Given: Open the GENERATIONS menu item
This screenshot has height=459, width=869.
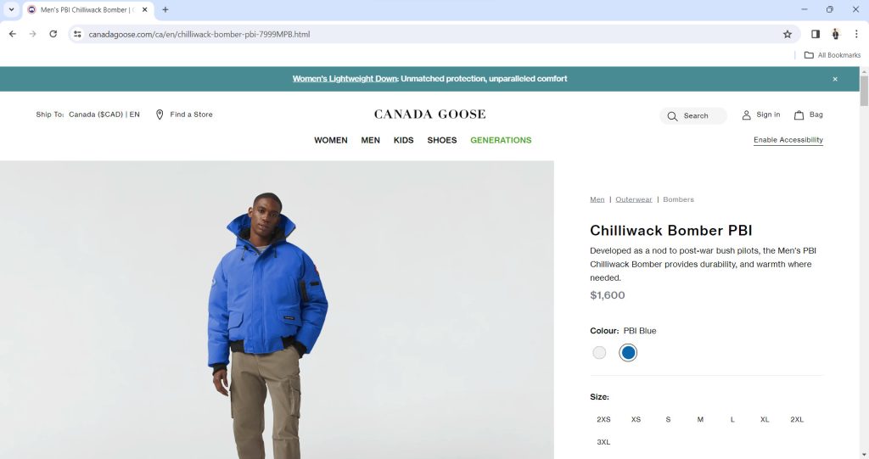Looking at the screenshot, I should [501, 140].
